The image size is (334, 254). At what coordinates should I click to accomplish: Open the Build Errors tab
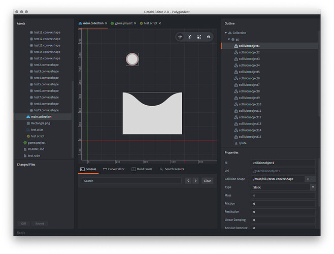tap(142, 169)
